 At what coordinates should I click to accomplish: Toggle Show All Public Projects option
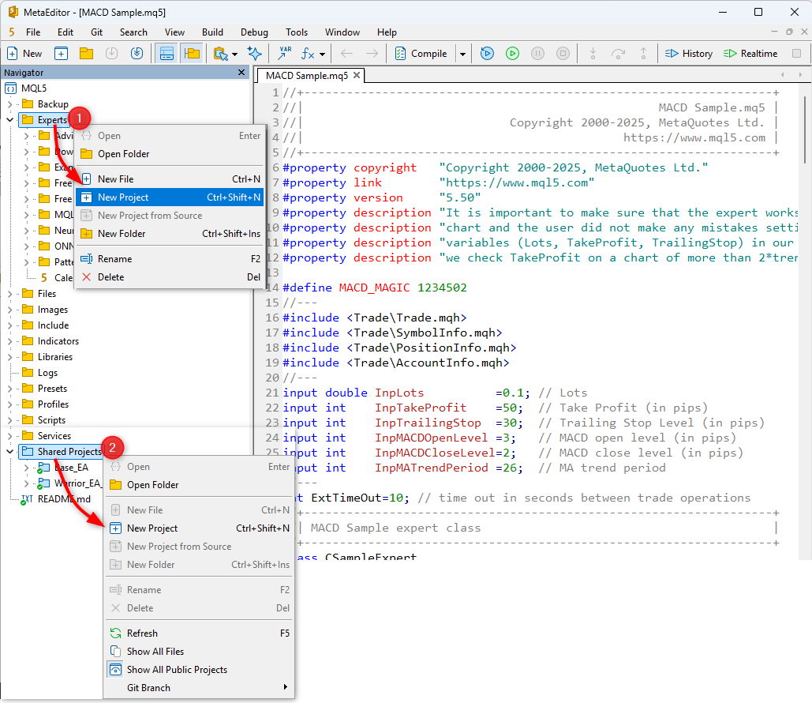[x=200, y=670]
